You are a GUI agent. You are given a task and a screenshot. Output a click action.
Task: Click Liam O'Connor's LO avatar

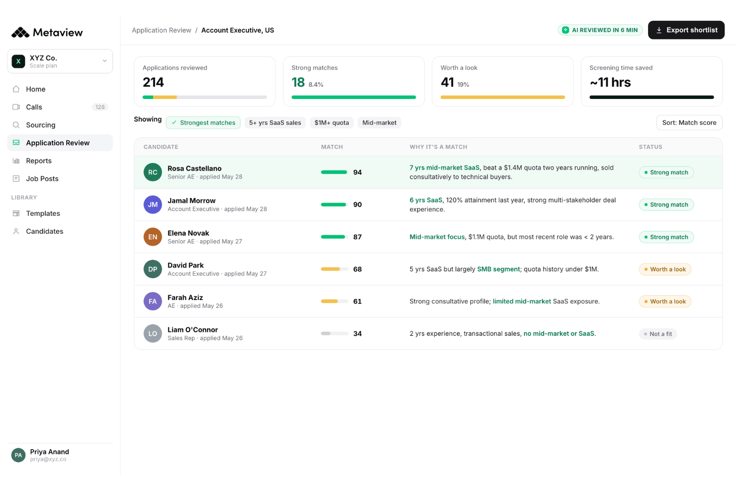coord(153,334)
